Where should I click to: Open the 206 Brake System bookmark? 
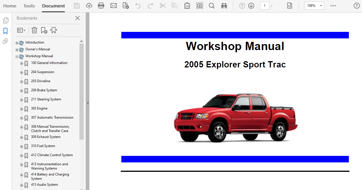(x=44, y=90)
